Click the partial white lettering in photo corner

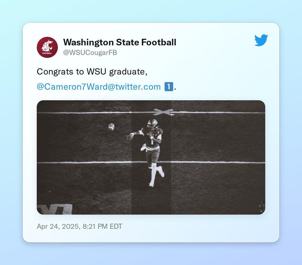tap(55, 209)
